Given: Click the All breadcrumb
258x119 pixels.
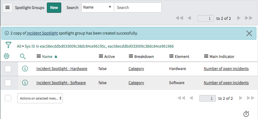Looking at the screenshot, I should pyautogui.click(x=19, y=46).
